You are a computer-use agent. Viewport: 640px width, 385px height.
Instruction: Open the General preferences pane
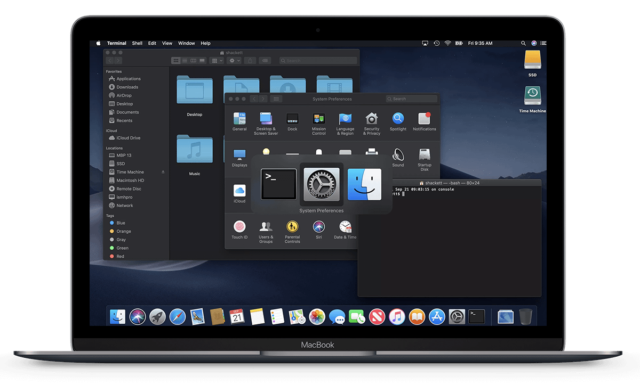click(239, 121)
